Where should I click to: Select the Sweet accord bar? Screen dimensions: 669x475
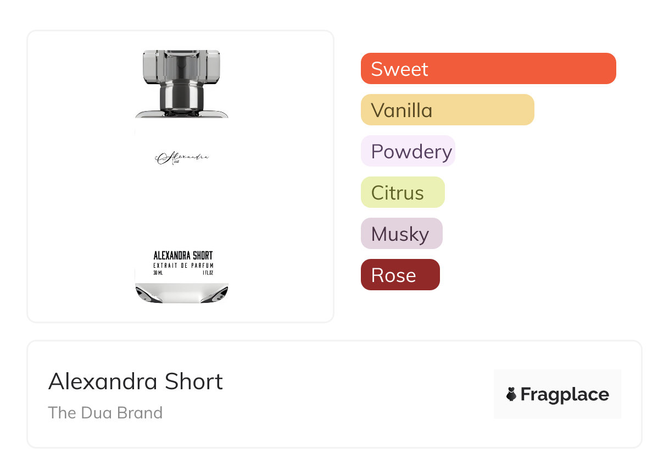pyautogui.click(x=488, y=69)
